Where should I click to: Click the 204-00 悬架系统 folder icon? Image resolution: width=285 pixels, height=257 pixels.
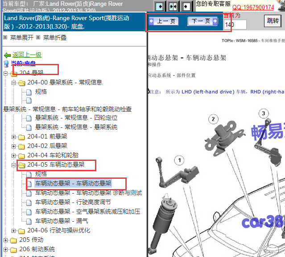pos(21,83)
